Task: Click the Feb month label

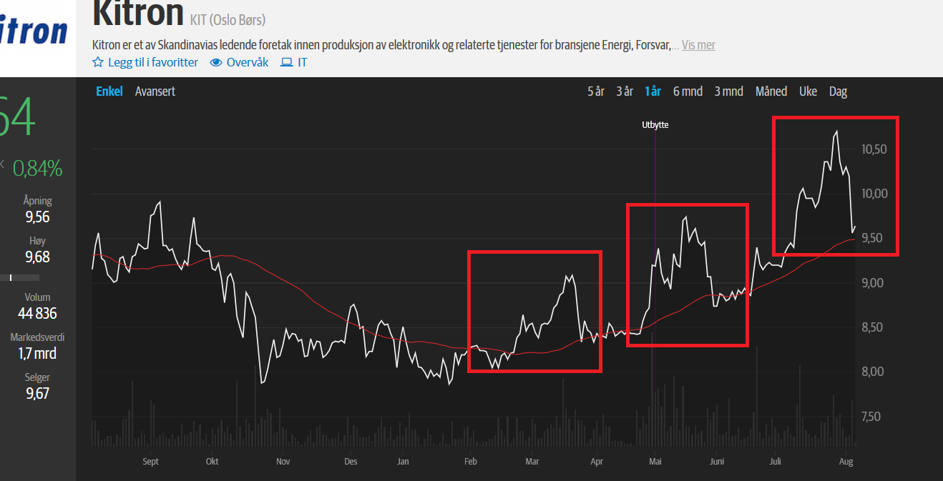Action: [470, 462]
